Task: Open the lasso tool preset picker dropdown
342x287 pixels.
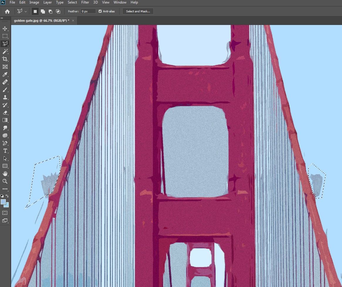Action: click(26, 11)
